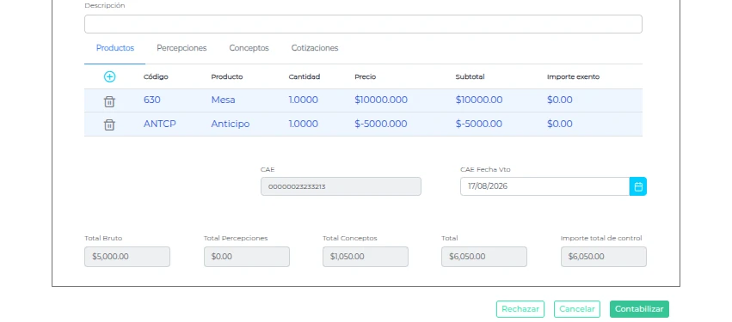
Task: Click the subtotal $-5000.00
Action: 479,124
